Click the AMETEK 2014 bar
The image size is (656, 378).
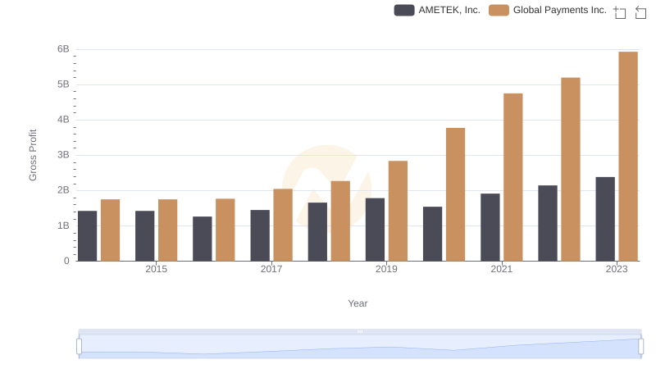pyautogui.click(x=88, y=236)
